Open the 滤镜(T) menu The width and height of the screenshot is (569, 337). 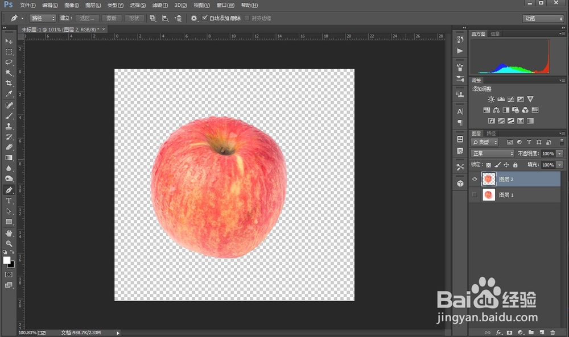click(160, 6)
